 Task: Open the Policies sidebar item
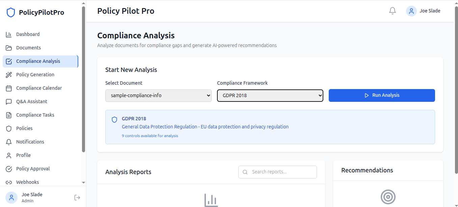[x=24, y=128]
